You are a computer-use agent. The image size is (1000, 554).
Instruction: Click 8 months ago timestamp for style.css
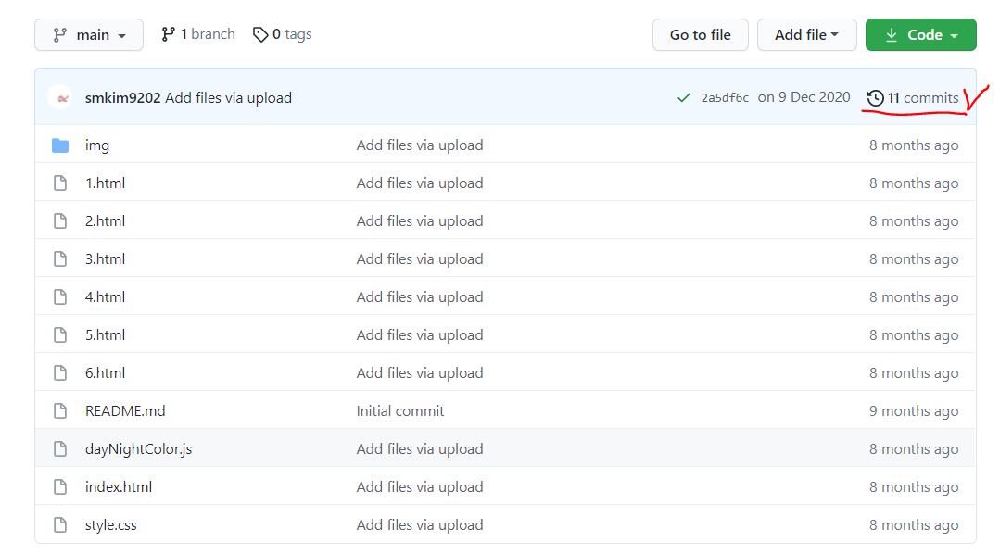[x=914, y=525]
